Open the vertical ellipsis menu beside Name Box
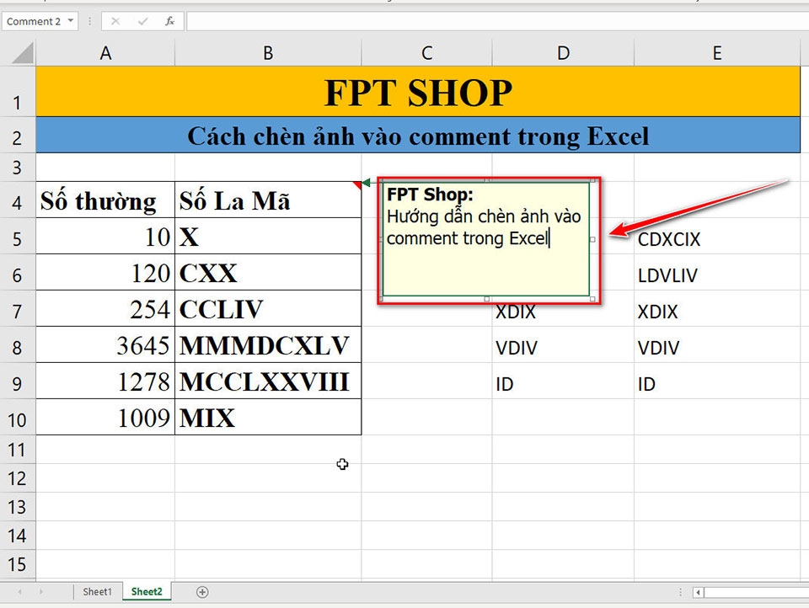 pos(90,21)
